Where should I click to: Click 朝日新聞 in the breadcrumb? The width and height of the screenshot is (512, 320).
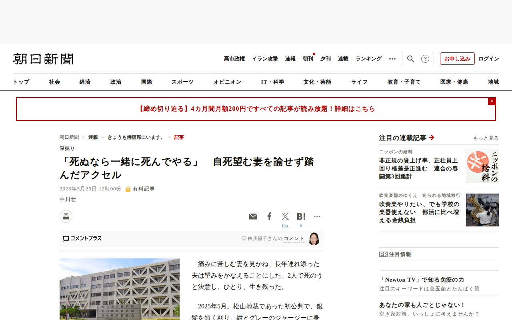click(69, 137)
